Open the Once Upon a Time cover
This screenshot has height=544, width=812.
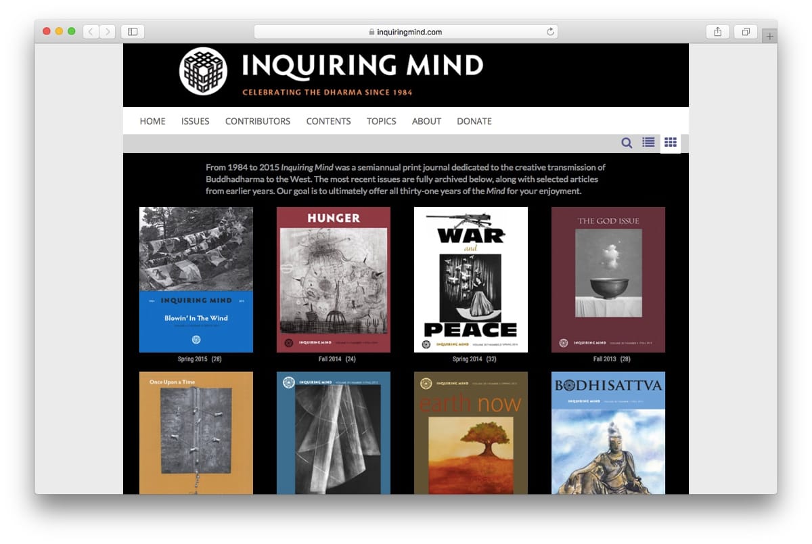pyautogui.click(x=196, y=432)
